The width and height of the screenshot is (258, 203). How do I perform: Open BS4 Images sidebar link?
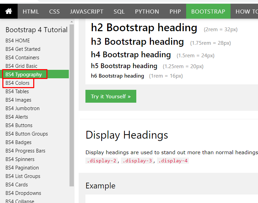(18, 100)
